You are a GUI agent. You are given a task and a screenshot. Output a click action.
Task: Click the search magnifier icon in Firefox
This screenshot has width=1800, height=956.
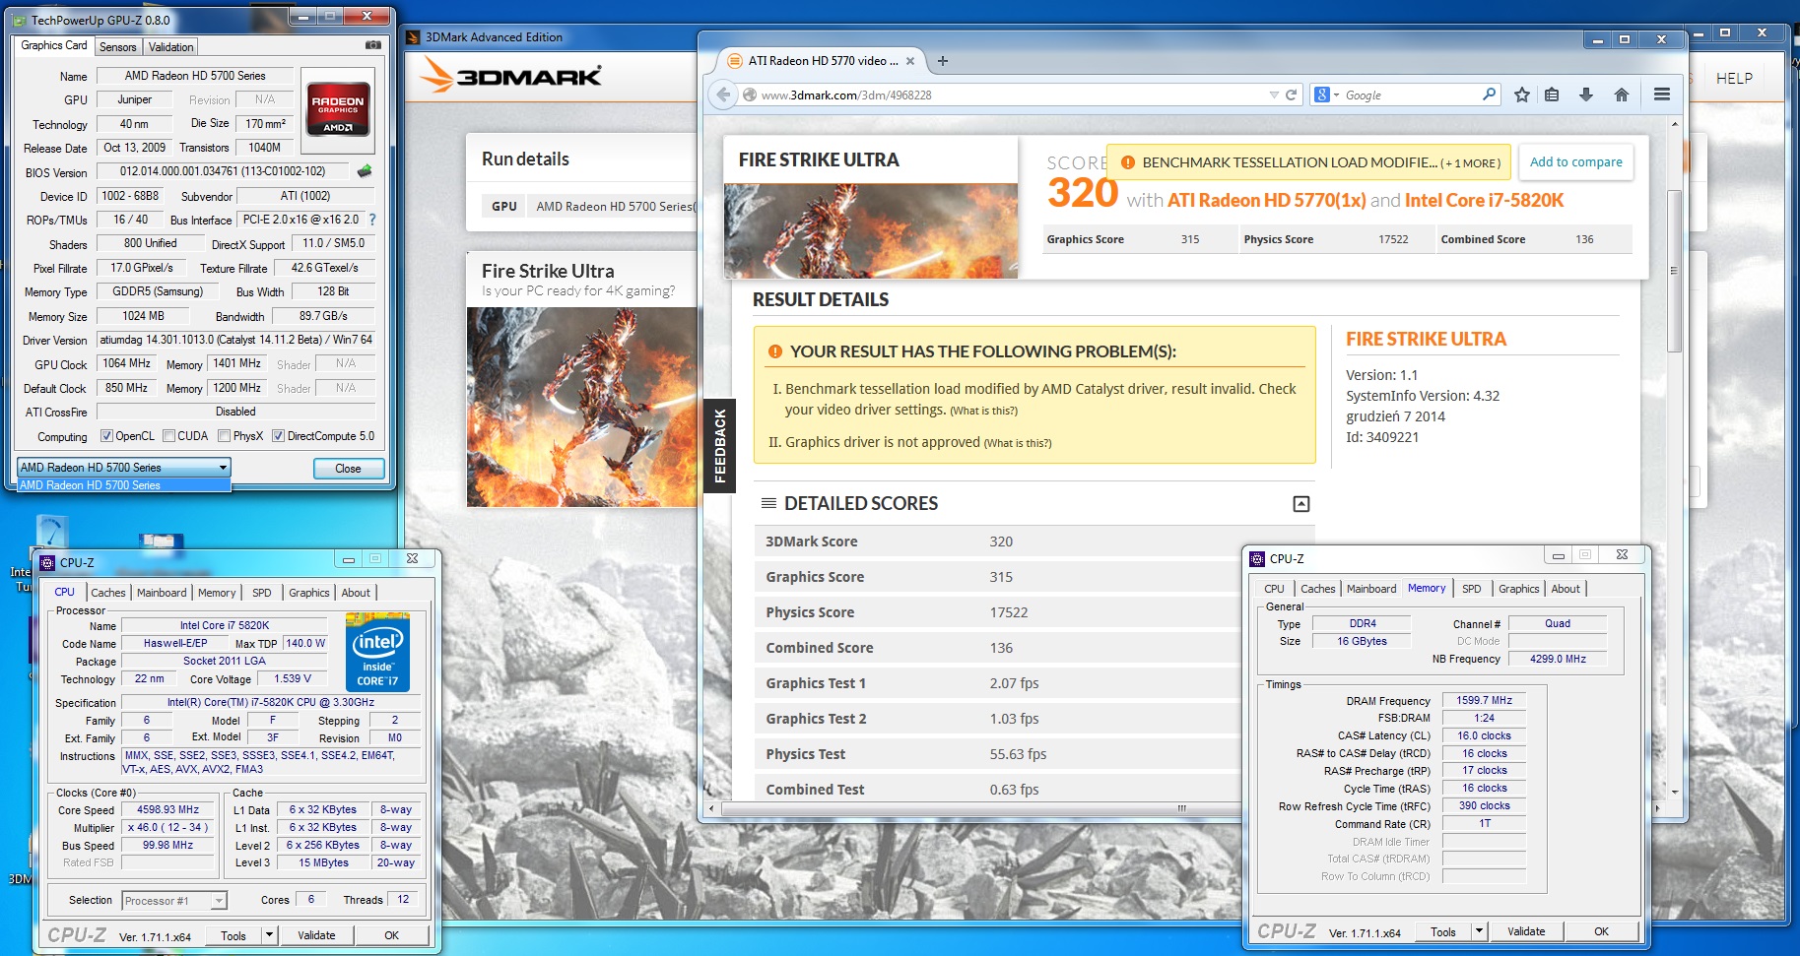[x=1489, y=95]
